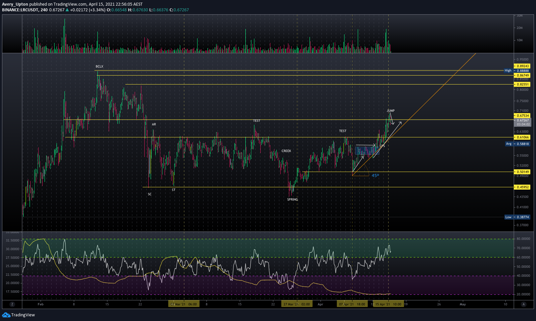This screenshot has width=536, height=321.
Task: Click the 07 Apr '21 18:00 time marker
Action: [352, 304]
